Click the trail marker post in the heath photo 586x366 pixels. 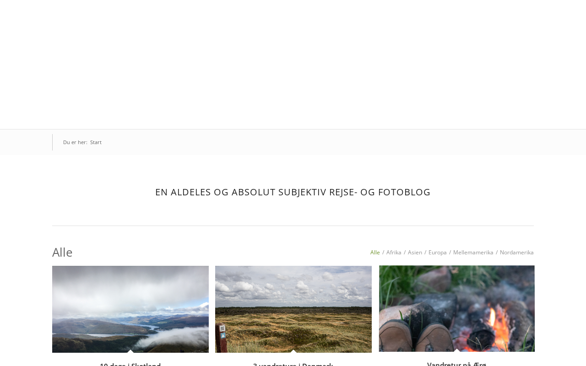point(222,338)
